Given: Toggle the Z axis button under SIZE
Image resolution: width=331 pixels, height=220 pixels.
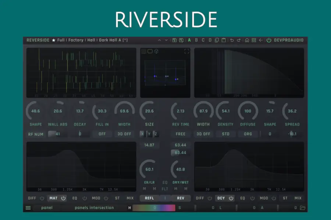Looking at the screenshot, I should coord(156,134).
